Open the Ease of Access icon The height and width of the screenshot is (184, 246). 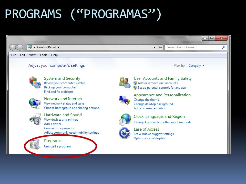tap(125, 133)
